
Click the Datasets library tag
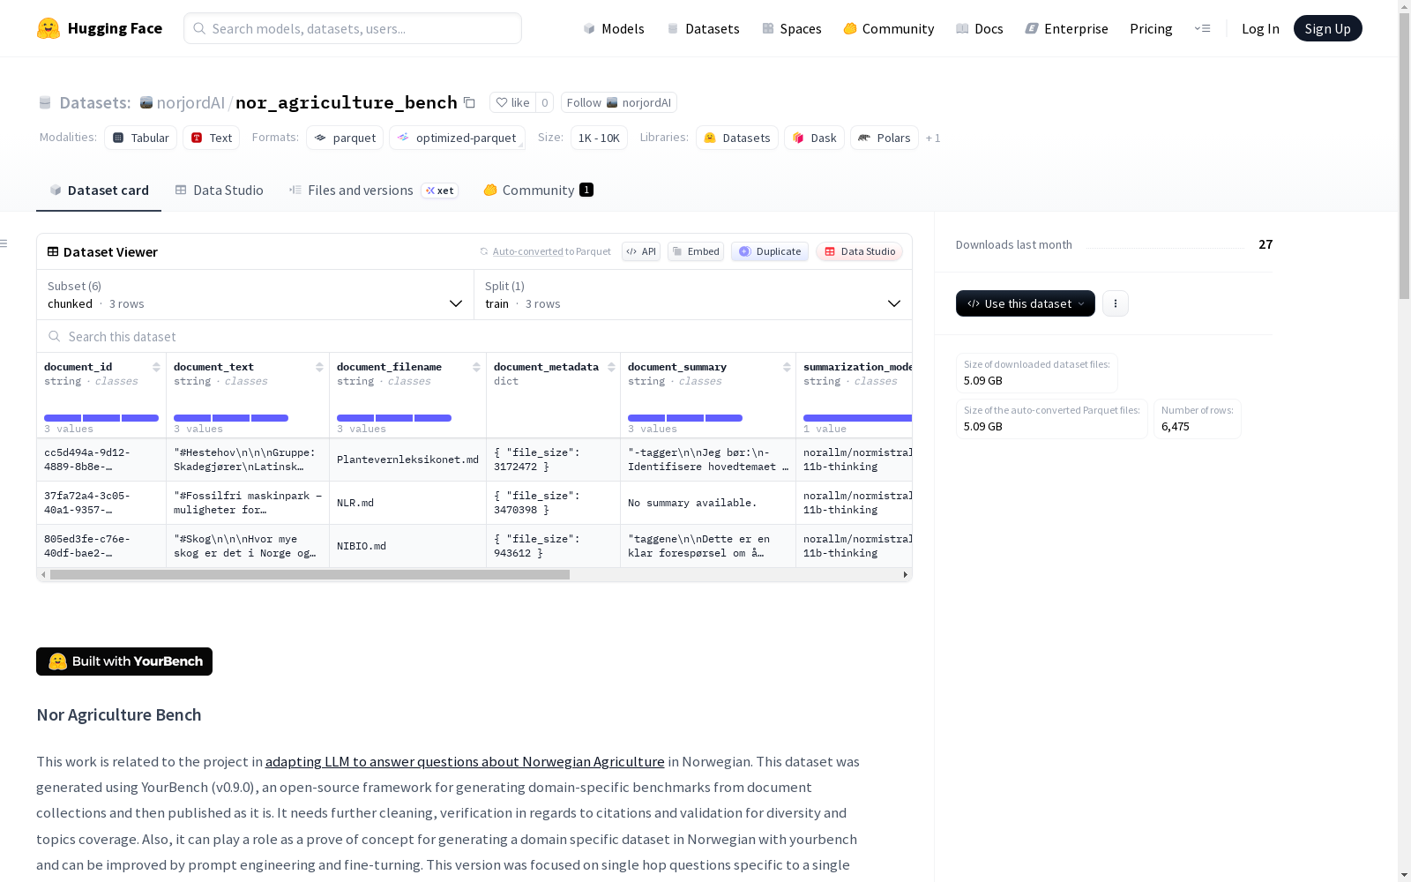point(737,138)
